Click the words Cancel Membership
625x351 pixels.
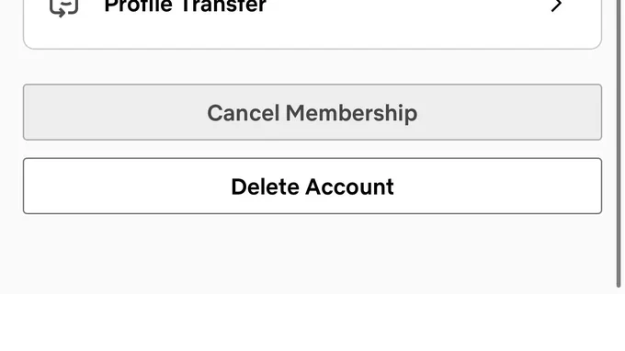pyautogui.click(x=312, y=113)
